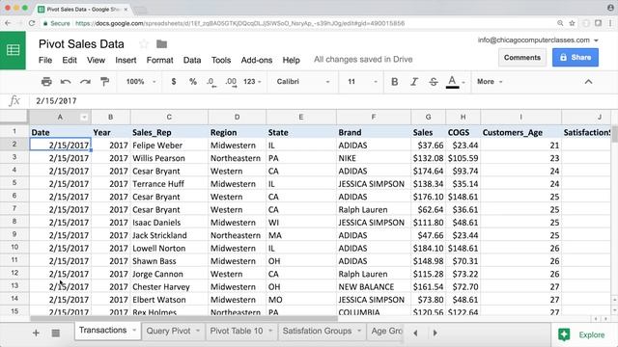Open the Insert menu
Image resolution: width=618 pixels, height=347 pixels.
point(126,60)
